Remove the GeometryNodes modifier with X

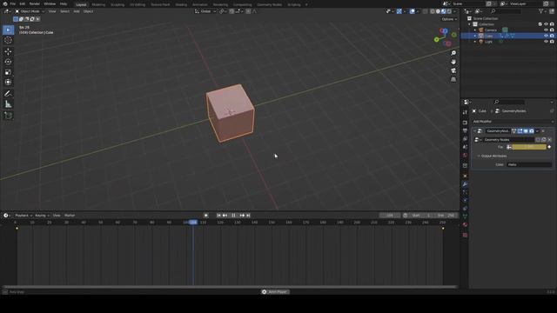tap(543, 131)
